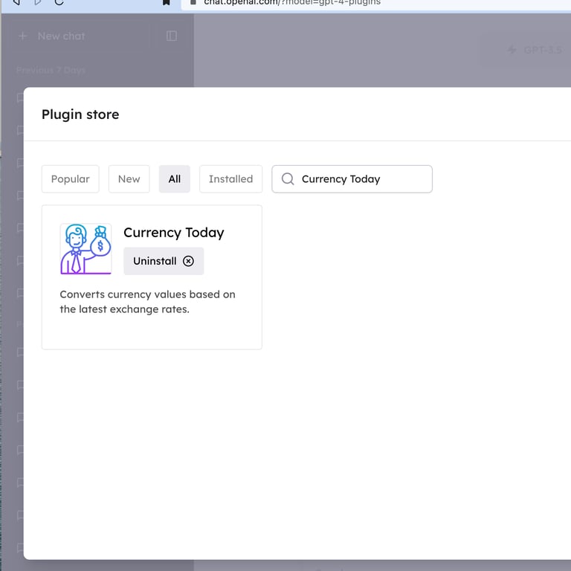Image resolution: width=571 pixels, height=571 pixels.
Task: Open the Installed tab
Action: pyautogui.click(x=231, y=178)
